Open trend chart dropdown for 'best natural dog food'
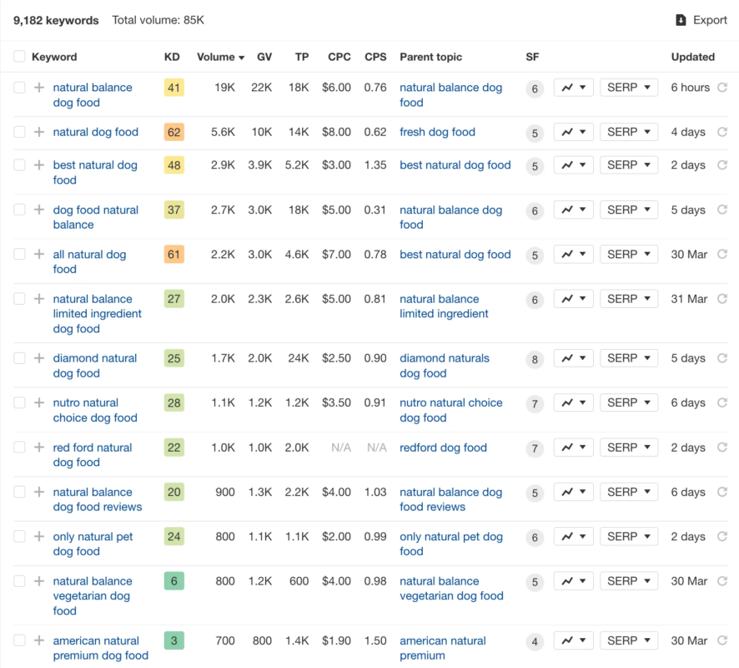This screenshot has height=668, width=739. (574, 165)
